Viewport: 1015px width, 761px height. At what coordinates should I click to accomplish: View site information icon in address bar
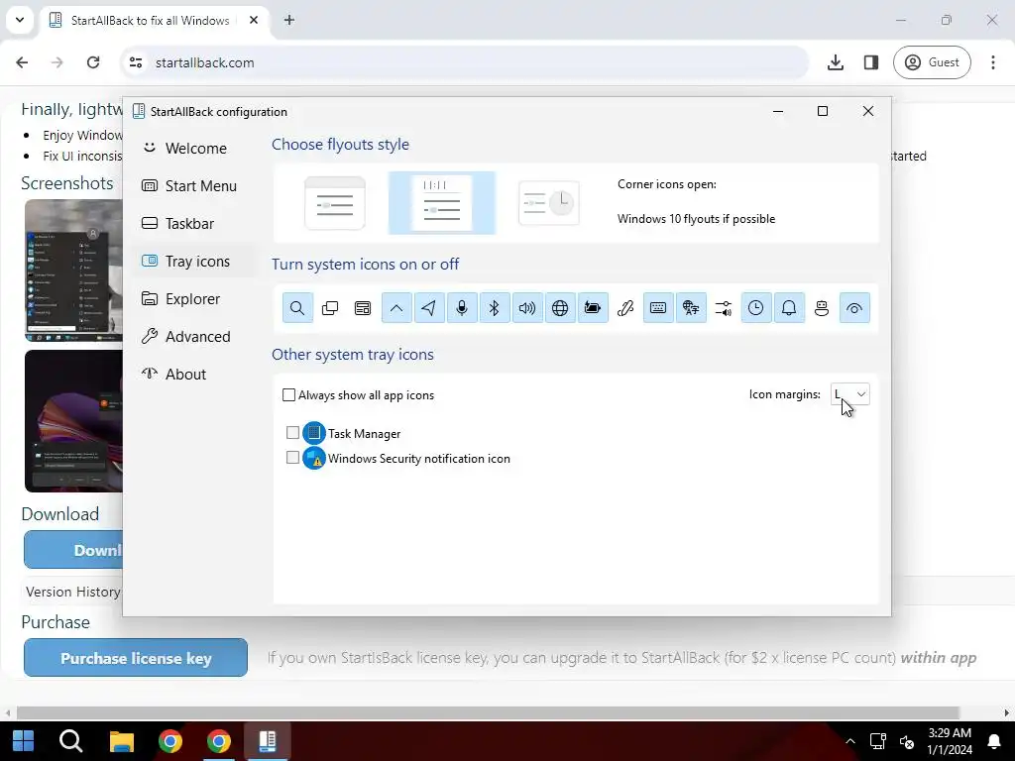pos(136,62)
